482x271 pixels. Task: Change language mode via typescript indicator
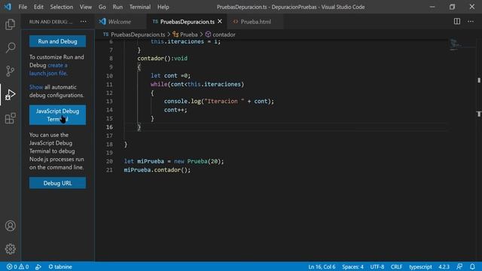point(420,266)
